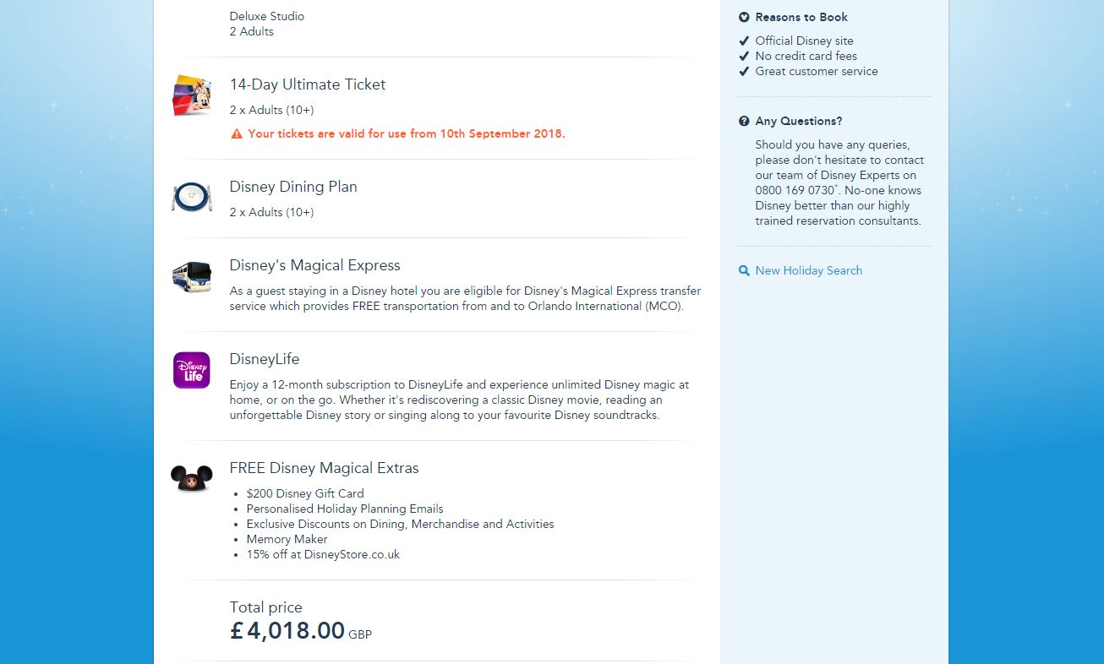
Task: Click the purple DisneyLife app icon
Action: point(192,370)
